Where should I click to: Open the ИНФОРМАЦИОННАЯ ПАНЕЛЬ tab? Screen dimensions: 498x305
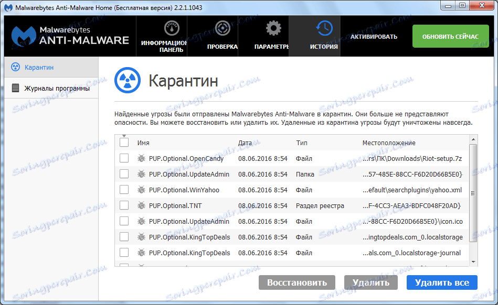point(162,36)
